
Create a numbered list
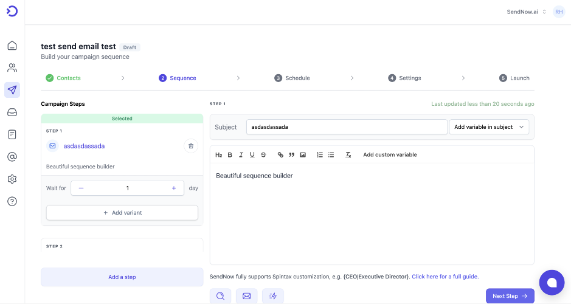(320, 154)
